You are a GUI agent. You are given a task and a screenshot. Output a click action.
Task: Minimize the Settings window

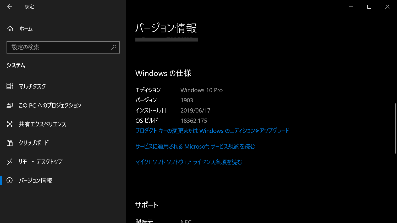click(351, 7)
